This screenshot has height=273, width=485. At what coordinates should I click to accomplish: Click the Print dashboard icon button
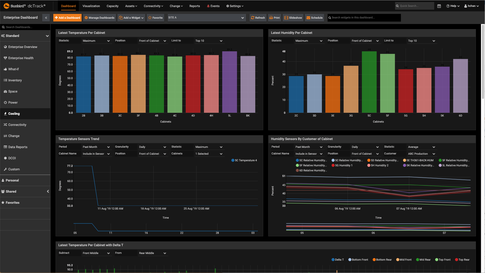[x=275, y=18]
